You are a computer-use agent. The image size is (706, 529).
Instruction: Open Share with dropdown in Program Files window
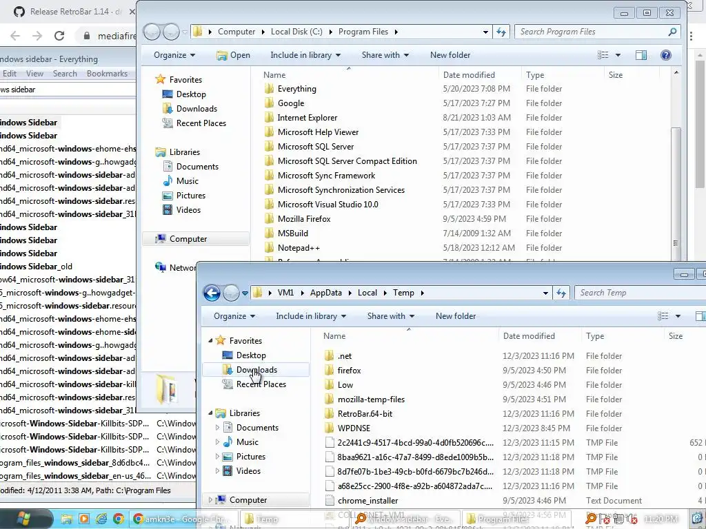(x=385, y=55)
